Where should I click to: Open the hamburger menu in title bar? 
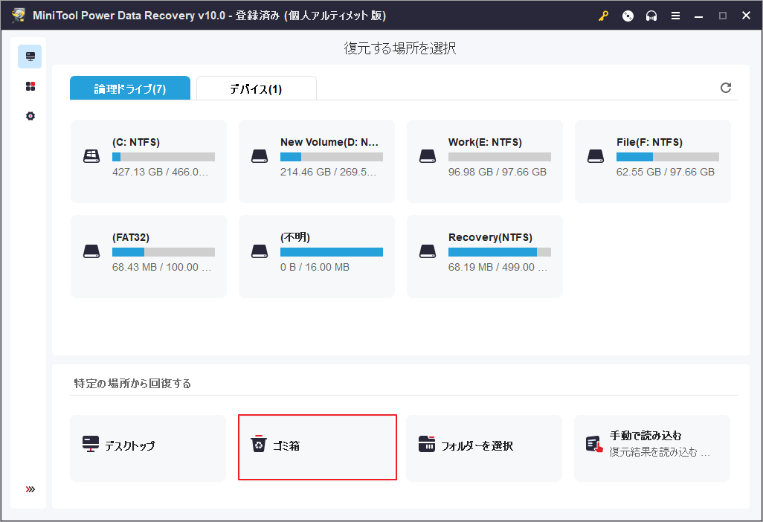(675, 16)
